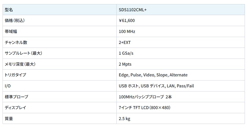Click the 100 MHz bandwidth value
This screenshot has width=249, height=127.
pyautogui.click(x=127, y=31)
